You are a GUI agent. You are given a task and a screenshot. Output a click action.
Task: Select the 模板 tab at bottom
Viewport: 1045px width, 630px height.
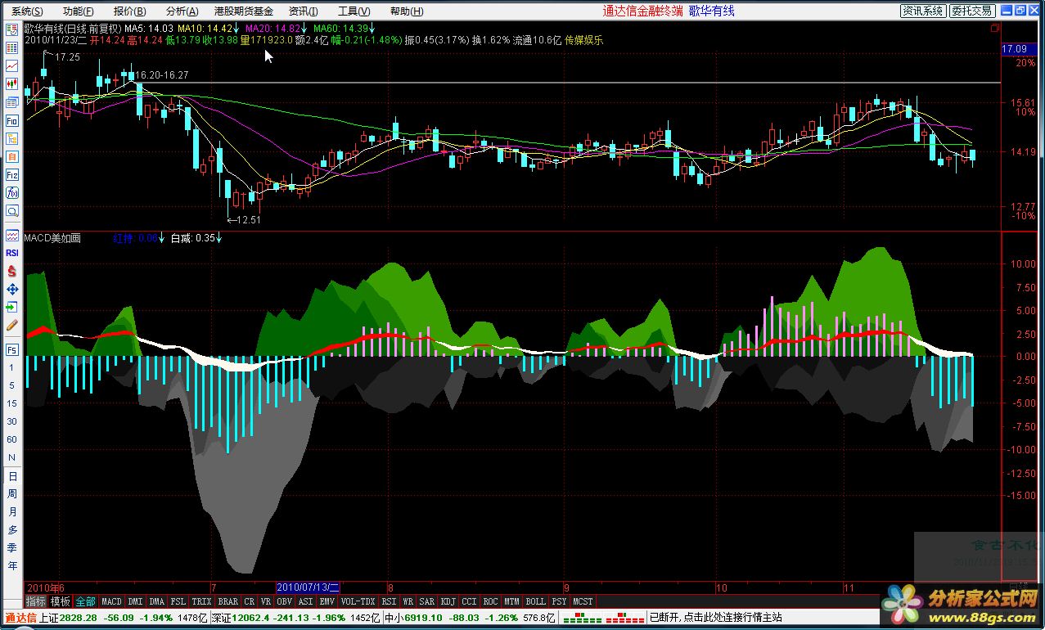(61, 601)
